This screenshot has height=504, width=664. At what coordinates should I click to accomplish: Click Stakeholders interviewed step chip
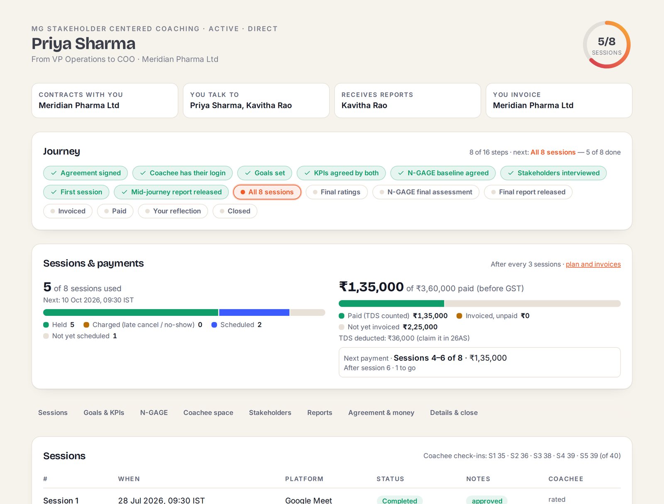click(x=553, y=173)
